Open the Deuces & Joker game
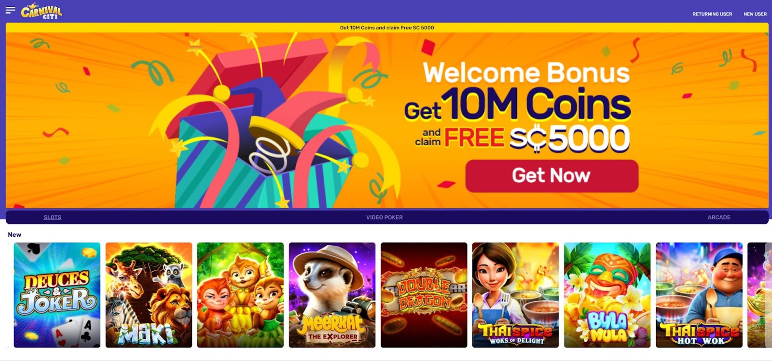The width and height of the screenshot is (772, 361). click(57, 295)
